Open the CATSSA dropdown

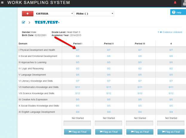coord(54,14)
